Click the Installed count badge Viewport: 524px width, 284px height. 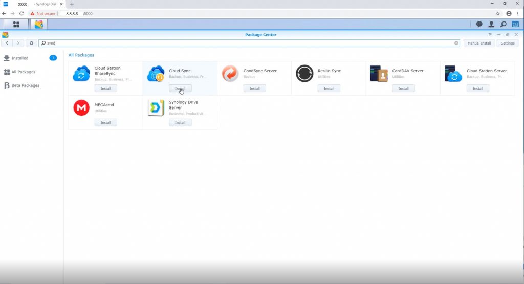coord(53,58)
